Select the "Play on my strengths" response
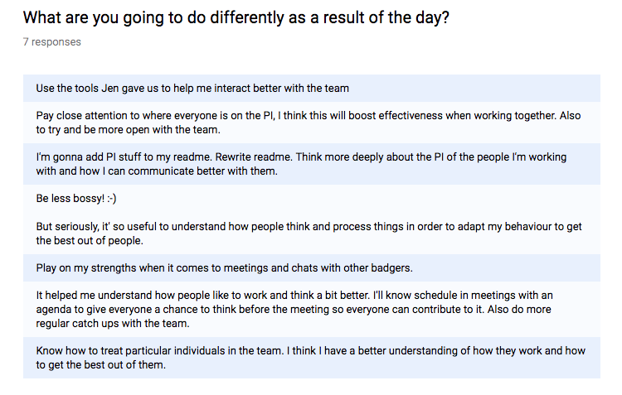 (x=224, y=267)
